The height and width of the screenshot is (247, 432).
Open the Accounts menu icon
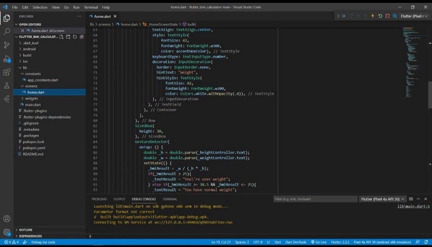coord(6,219)
